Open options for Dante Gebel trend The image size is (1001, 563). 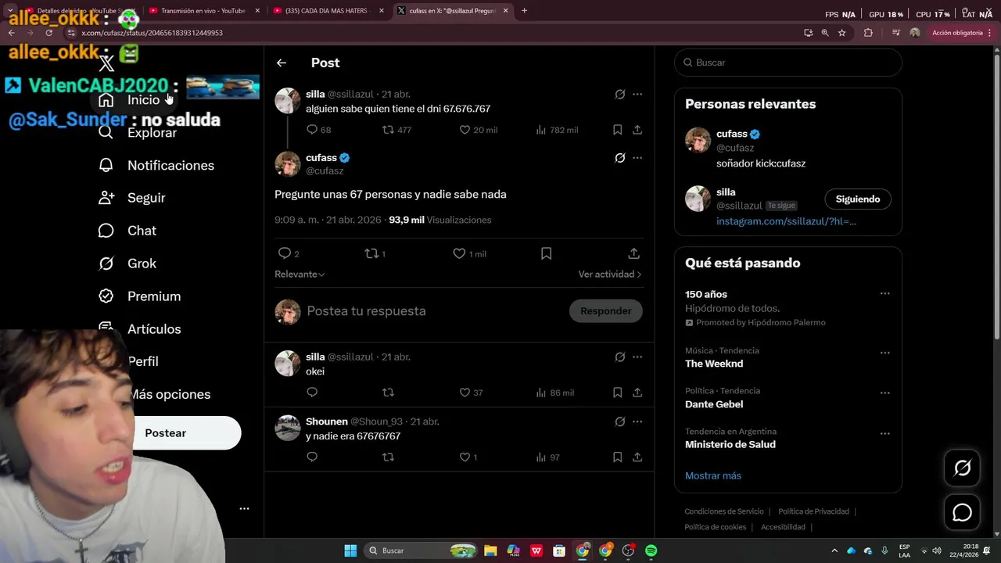click(884, 393)
